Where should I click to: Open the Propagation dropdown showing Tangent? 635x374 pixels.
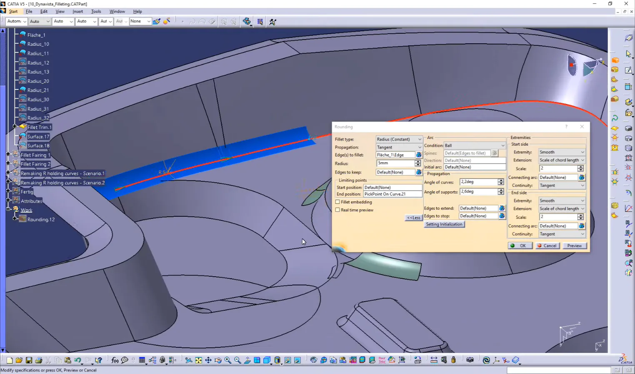[399, 147]
